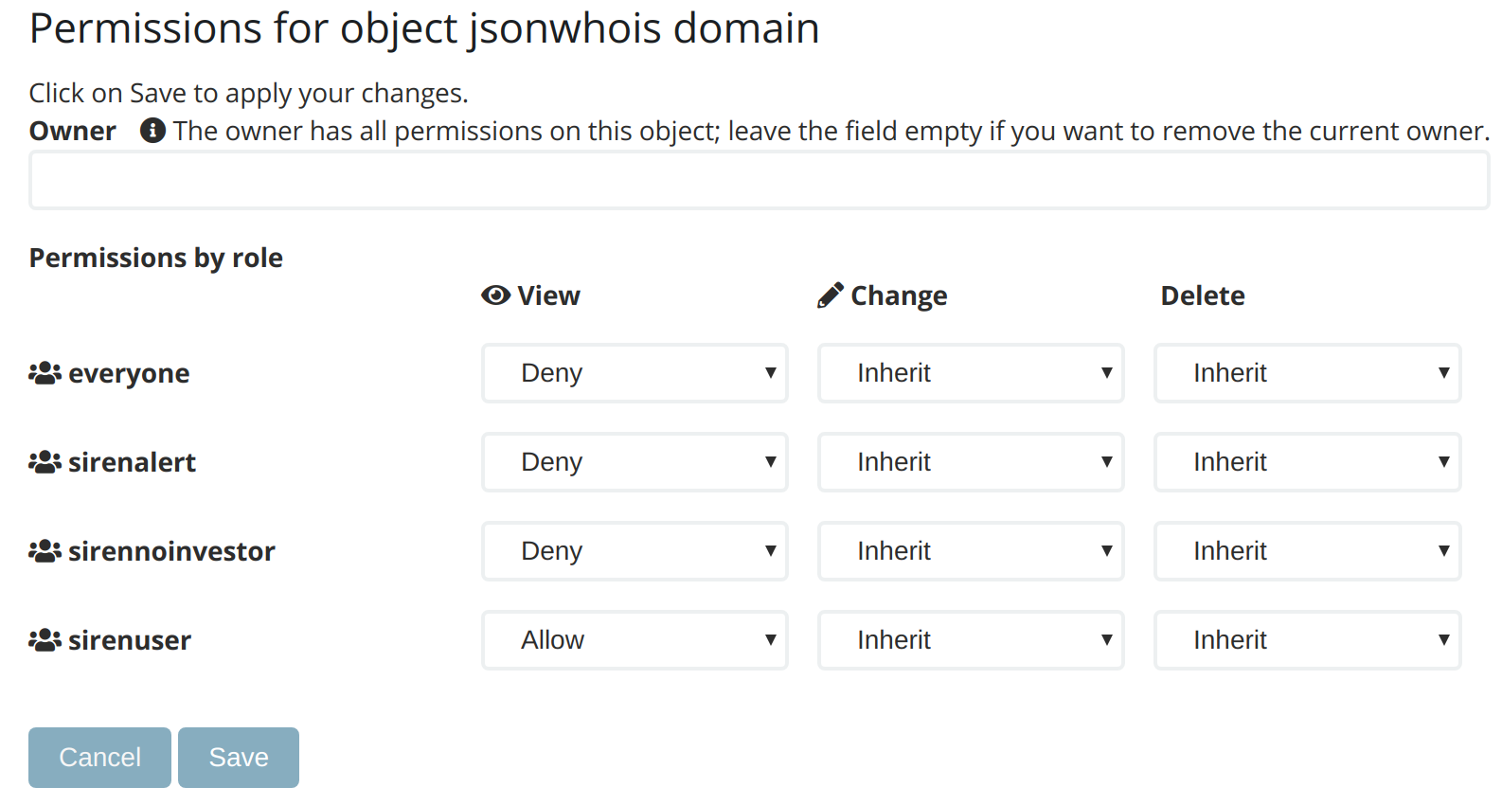Image resolution: width=1502 pixels, height=805 pixels.
Task: Click the eye icon beside View
Action: click(x=495, y=295)
